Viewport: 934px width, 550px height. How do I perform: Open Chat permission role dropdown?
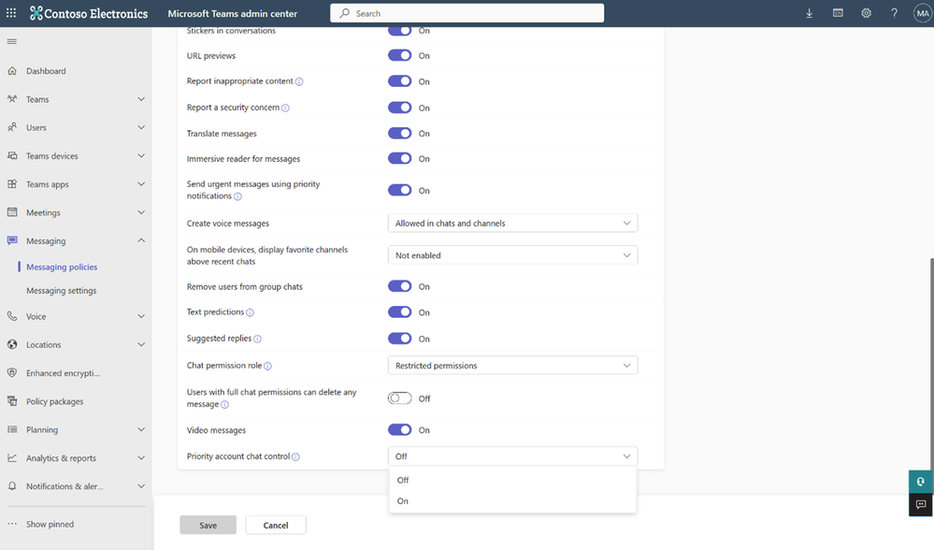[x=512, y=366]
